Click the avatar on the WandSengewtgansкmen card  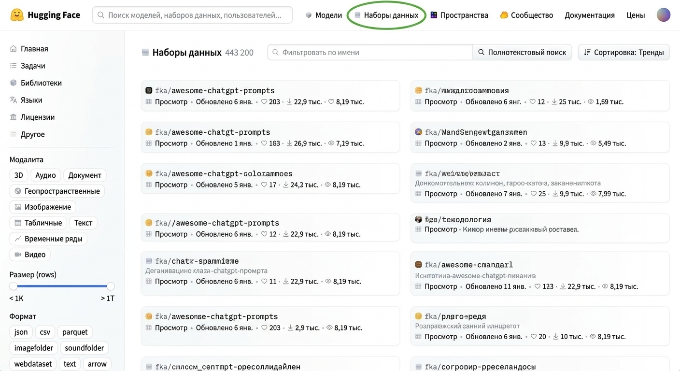pos(419,132)
